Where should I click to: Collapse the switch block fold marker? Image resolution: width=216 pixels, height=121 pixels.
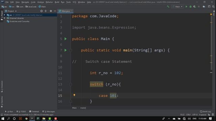pyautogui.click(x=71, y=84)
